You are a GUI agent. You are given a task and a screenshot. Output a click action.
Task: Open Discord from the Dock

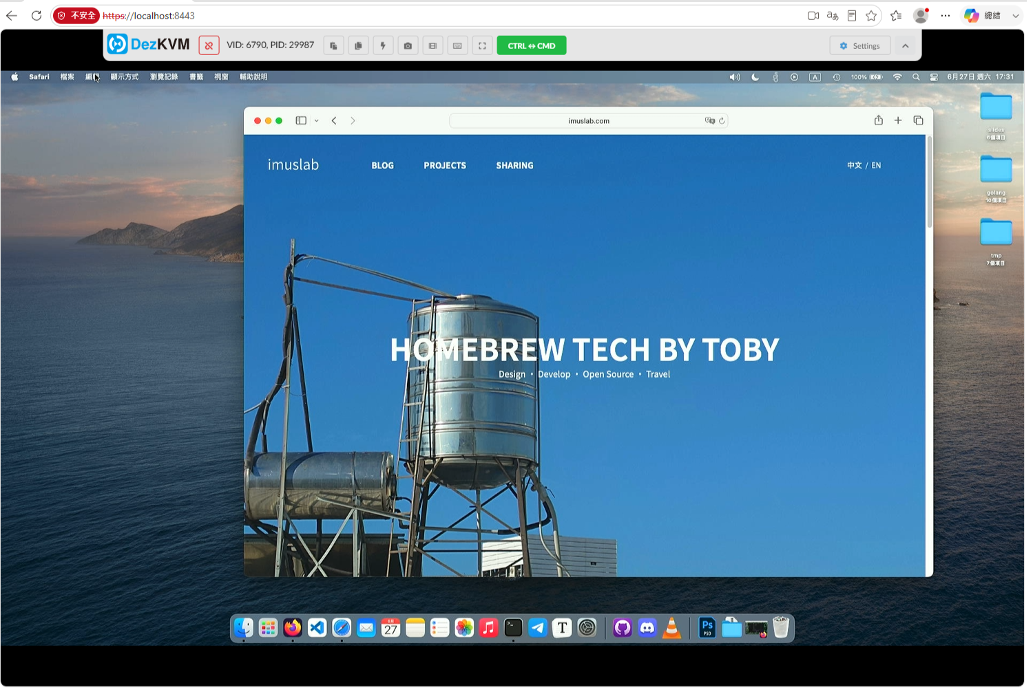click(x=647, y=627)
